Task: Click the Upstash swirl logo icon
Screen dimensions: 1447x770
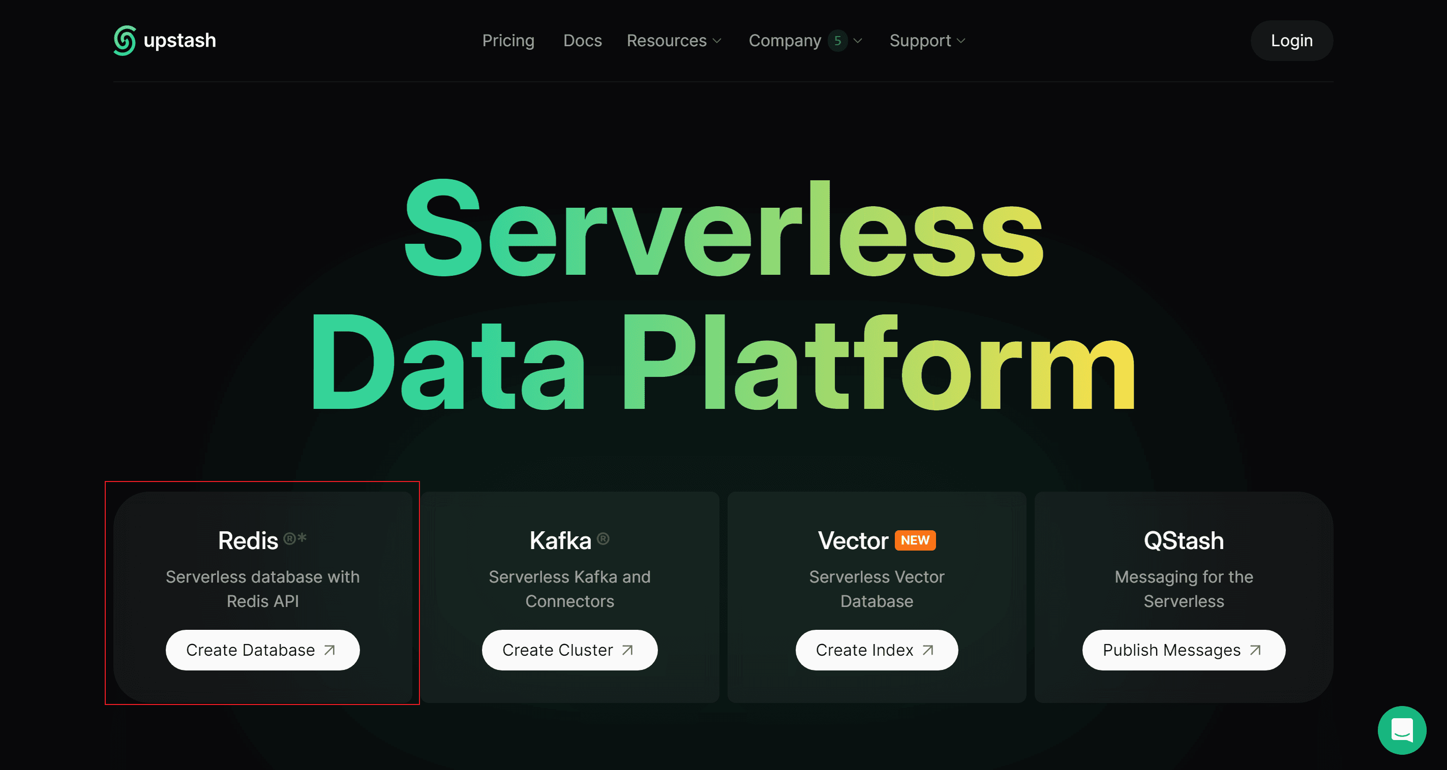Action: coord(124,41)
